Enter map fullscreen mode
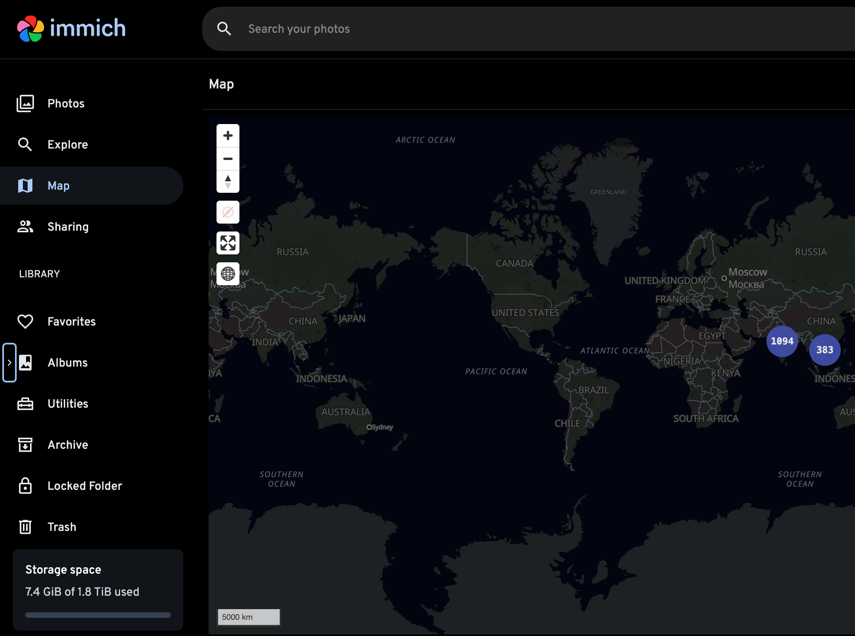The height and width of the screenshot is (636, 855). (x=228, y=243)
